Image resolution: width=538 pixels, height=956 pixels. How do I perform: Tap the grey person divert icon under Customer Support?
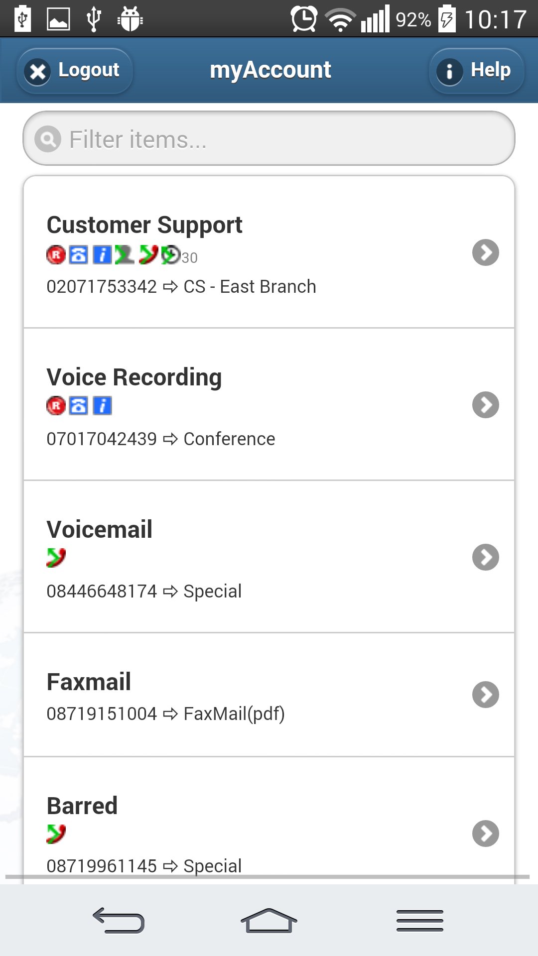(125, 255)
